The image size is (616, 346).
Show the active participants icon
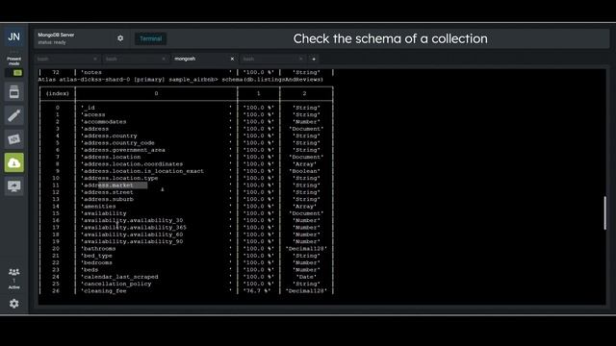pos(14,272)
